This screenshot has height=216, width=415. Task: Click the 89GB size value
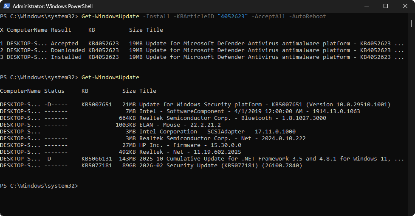(x=129, y=166)
